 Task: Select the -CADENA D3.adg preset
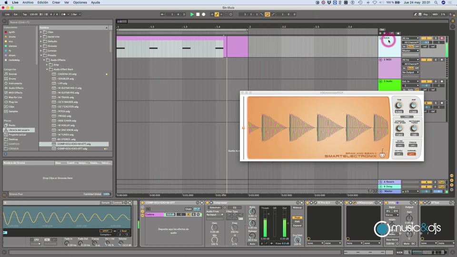[x=66, y=74]
